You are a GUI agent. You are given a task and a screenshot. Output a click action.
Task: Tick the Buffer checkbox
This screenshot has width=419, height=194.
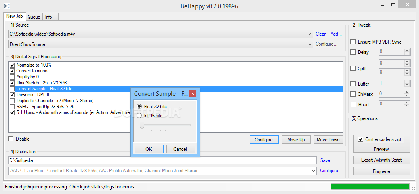click(x=353, y=84)
